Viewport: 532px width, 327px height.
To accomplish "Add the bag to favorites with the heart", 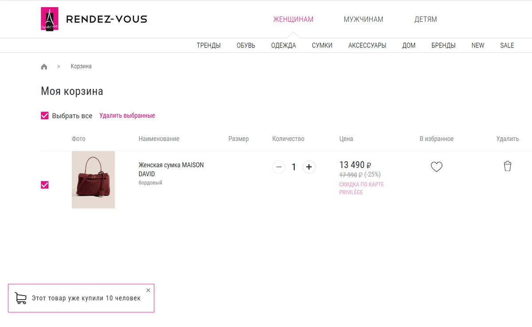I will pyautogui.click(x=437, y=167).
